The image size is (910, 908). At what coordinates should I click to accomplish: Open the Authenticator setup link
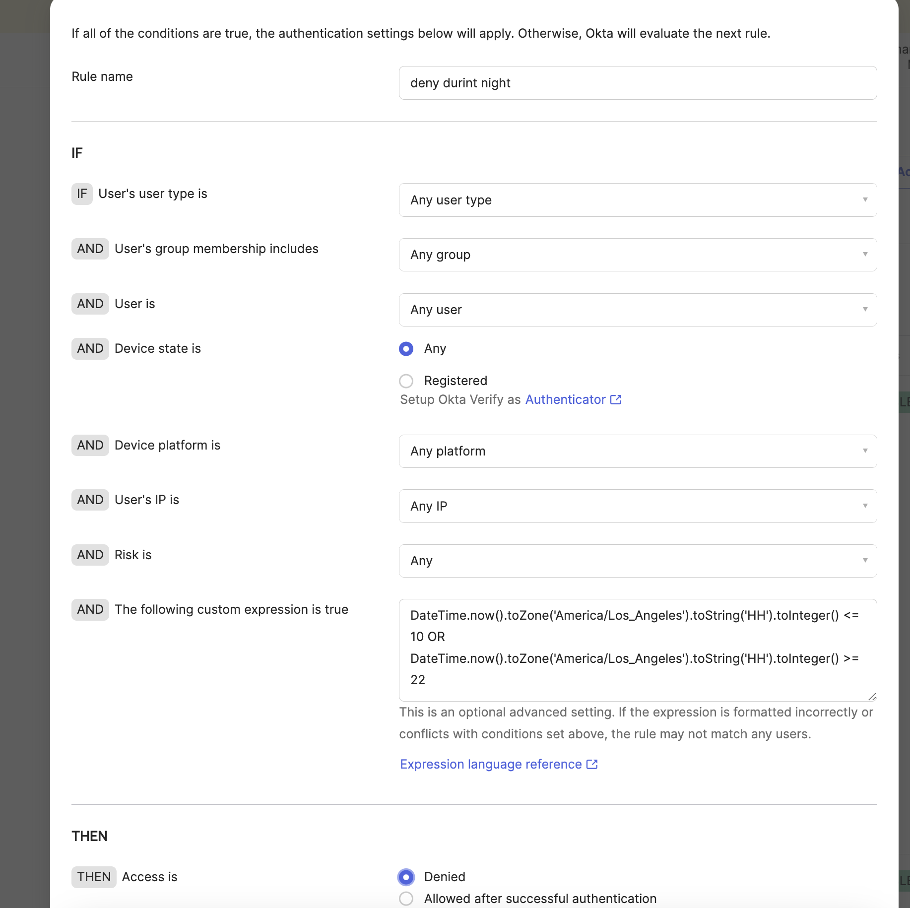565,399
